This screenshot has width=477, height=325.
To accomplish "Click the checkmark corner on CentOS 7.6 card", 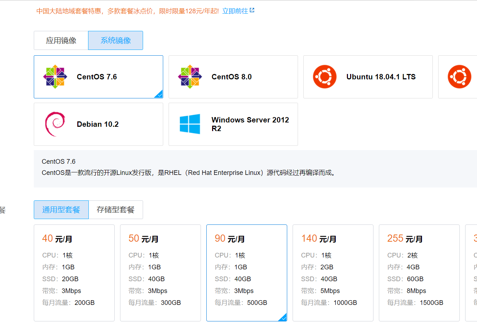I will 159,94.
